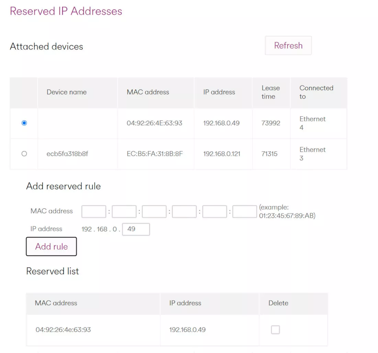Click the IP address last octet field
The width and height of the screenshot is (378, 353).
pyautogui.click(x=136, y=229)
